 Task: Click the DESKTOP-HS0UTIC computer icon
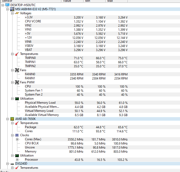coord(7,5)
